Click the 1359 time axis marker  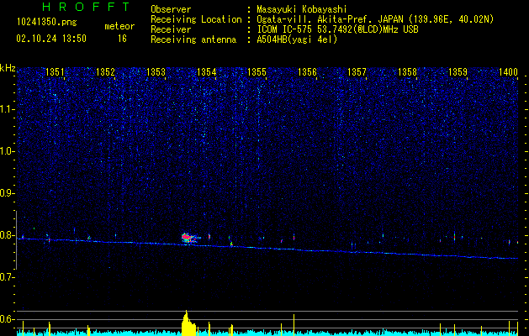[458, 71]
